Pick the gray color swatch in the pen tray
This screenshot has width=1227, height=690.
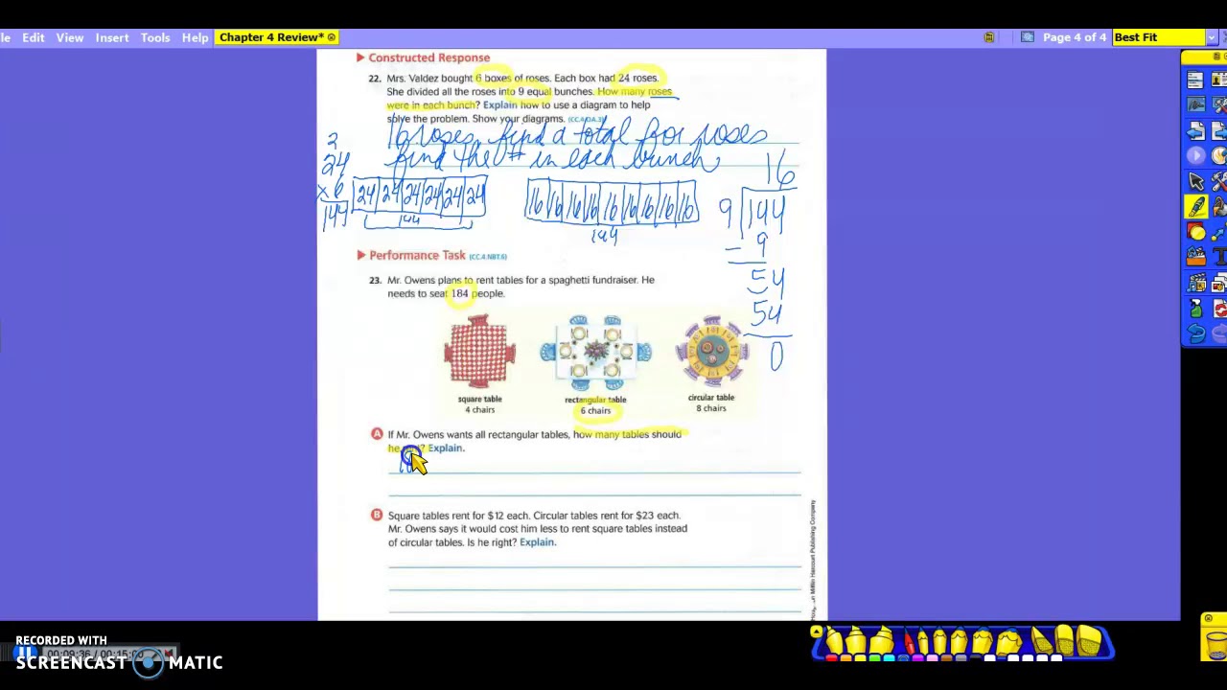(961, 657)
